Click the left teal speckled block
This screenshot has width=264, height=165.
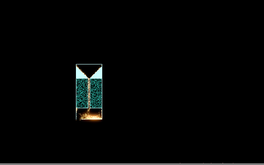click(x=82, y=93)
